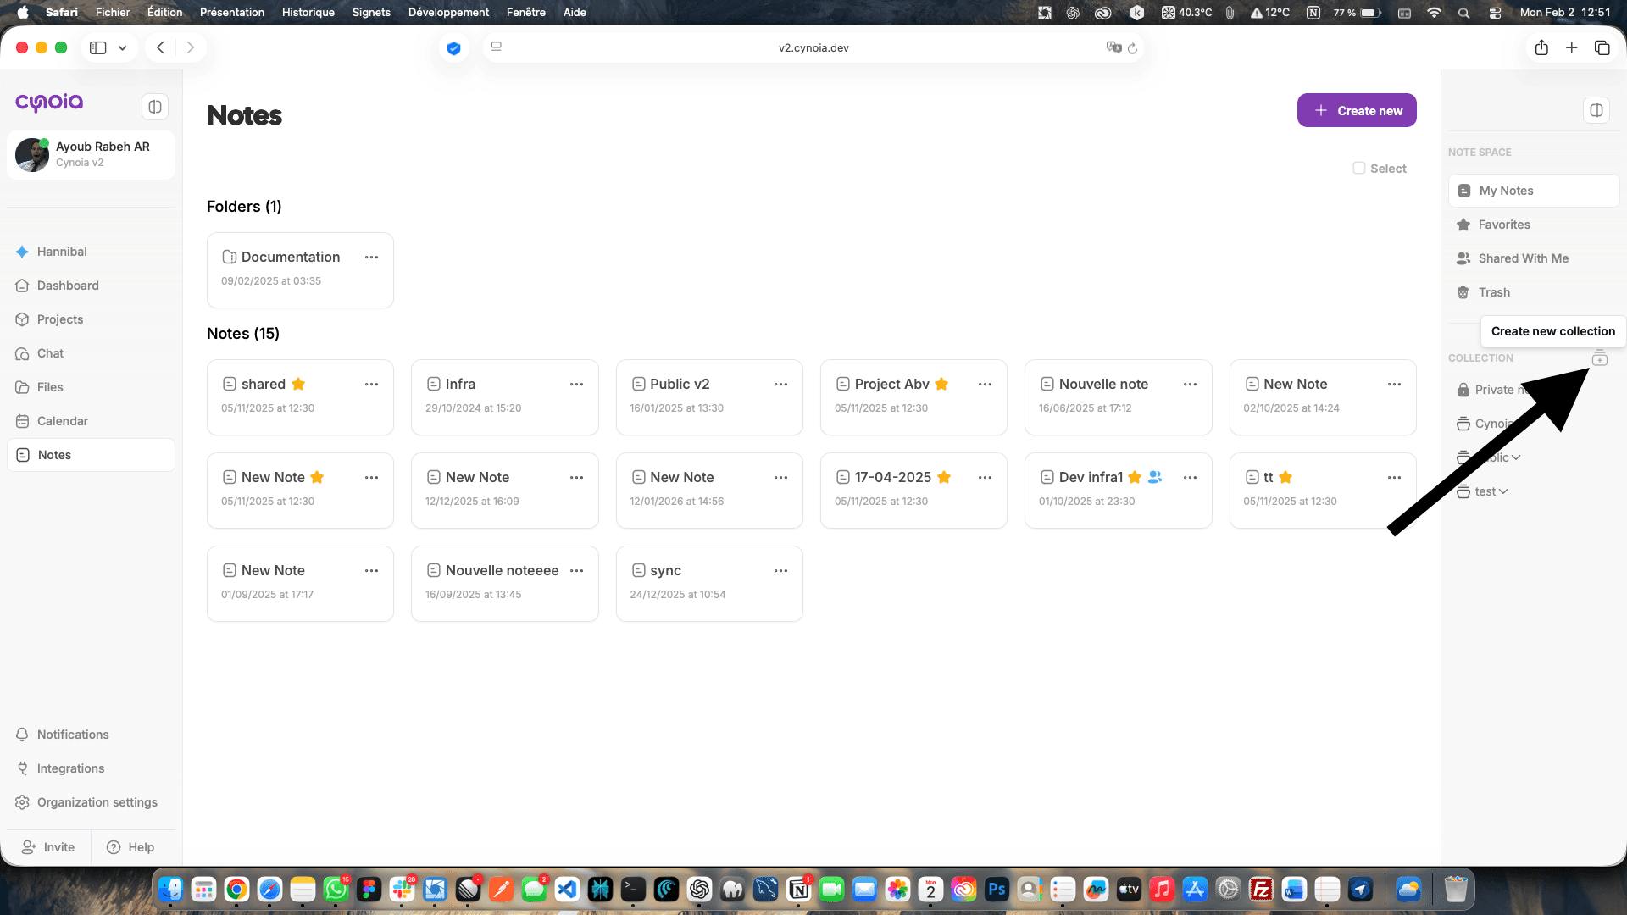Toggle the favorite star on the tt note
Screen dimensions: 1627x915
(1285, 477)
